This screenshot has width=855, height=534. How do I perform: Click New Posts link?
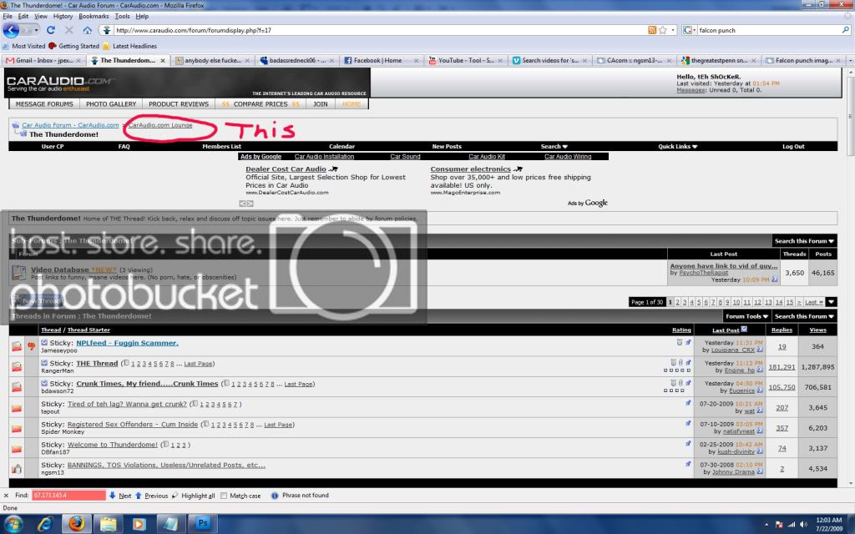tap(447, 146)
